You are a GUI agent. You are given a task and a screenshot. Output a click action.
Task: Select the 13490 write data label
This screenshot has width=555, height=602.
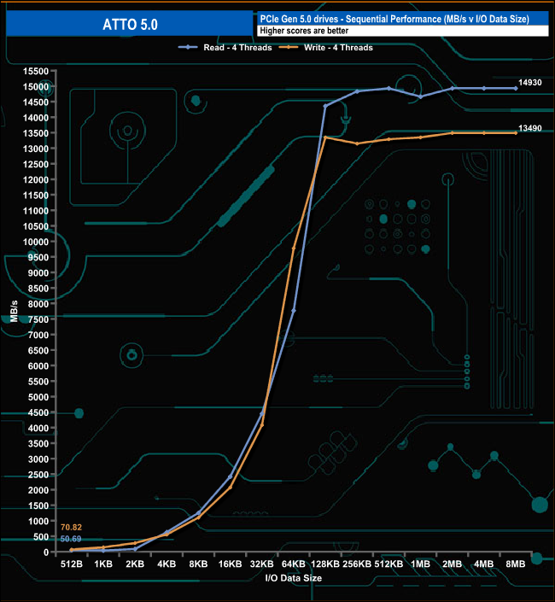click(530, 126)
